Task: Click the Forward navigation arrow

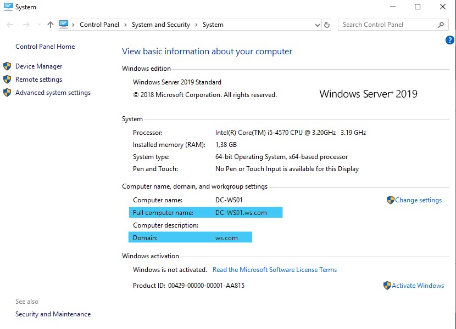Action: [x=26, y=25]
